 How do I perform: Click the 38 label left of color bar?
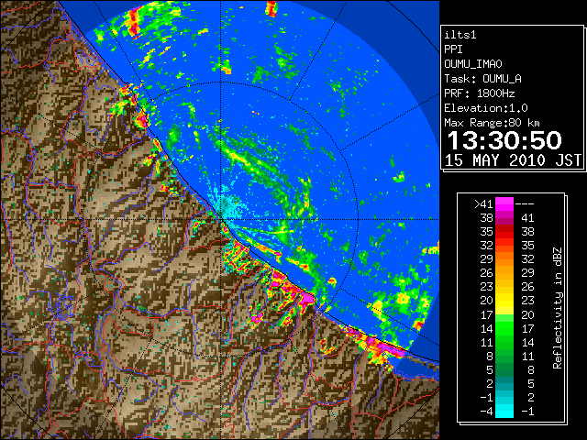[487, 218]
